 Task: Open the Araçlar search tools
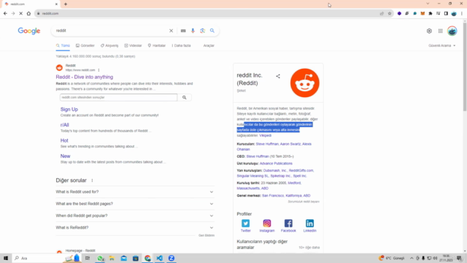pyautogui.click(x=209, y=45)
